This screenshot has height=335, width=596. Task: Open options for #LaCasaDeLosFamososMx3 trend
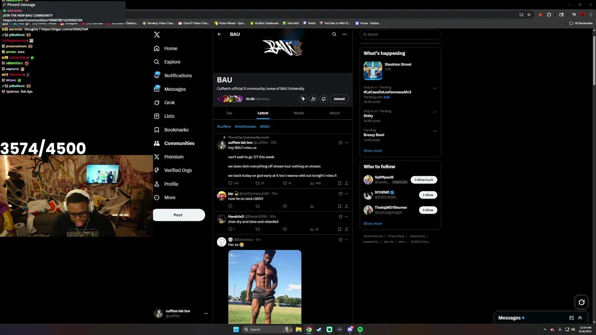435,88
